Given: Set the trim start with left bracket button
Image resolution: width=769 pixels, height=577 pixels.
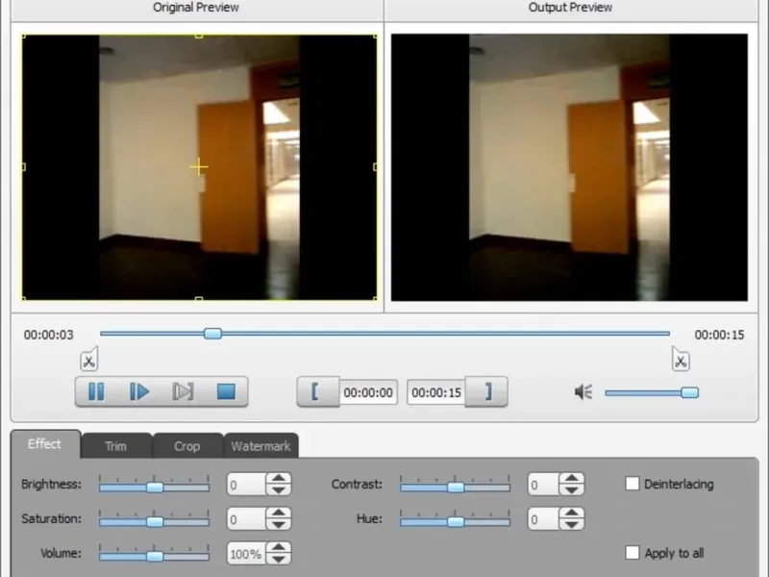Looking at the screenshot, I should point(318,392).
